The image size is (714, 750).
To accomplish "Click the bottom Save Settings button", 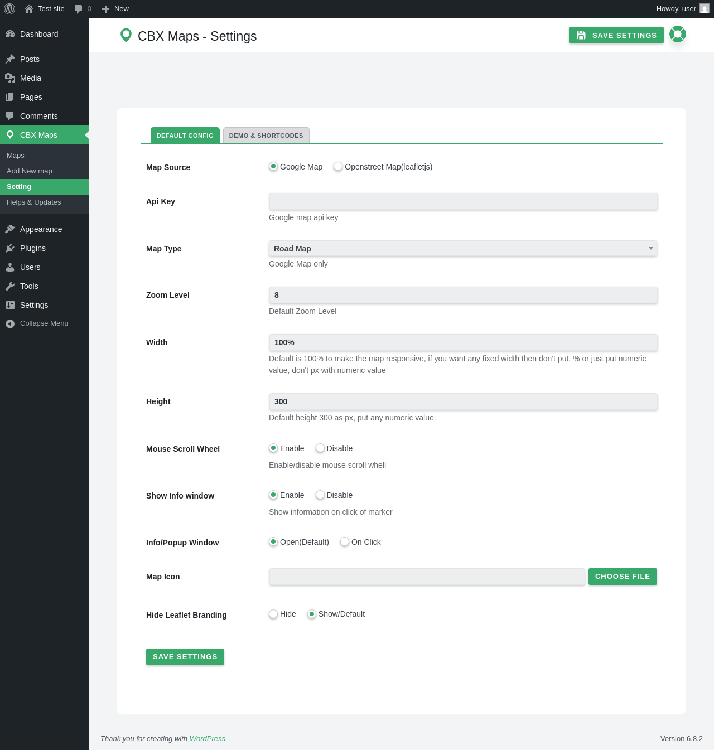I will click(x=185, y=657).
